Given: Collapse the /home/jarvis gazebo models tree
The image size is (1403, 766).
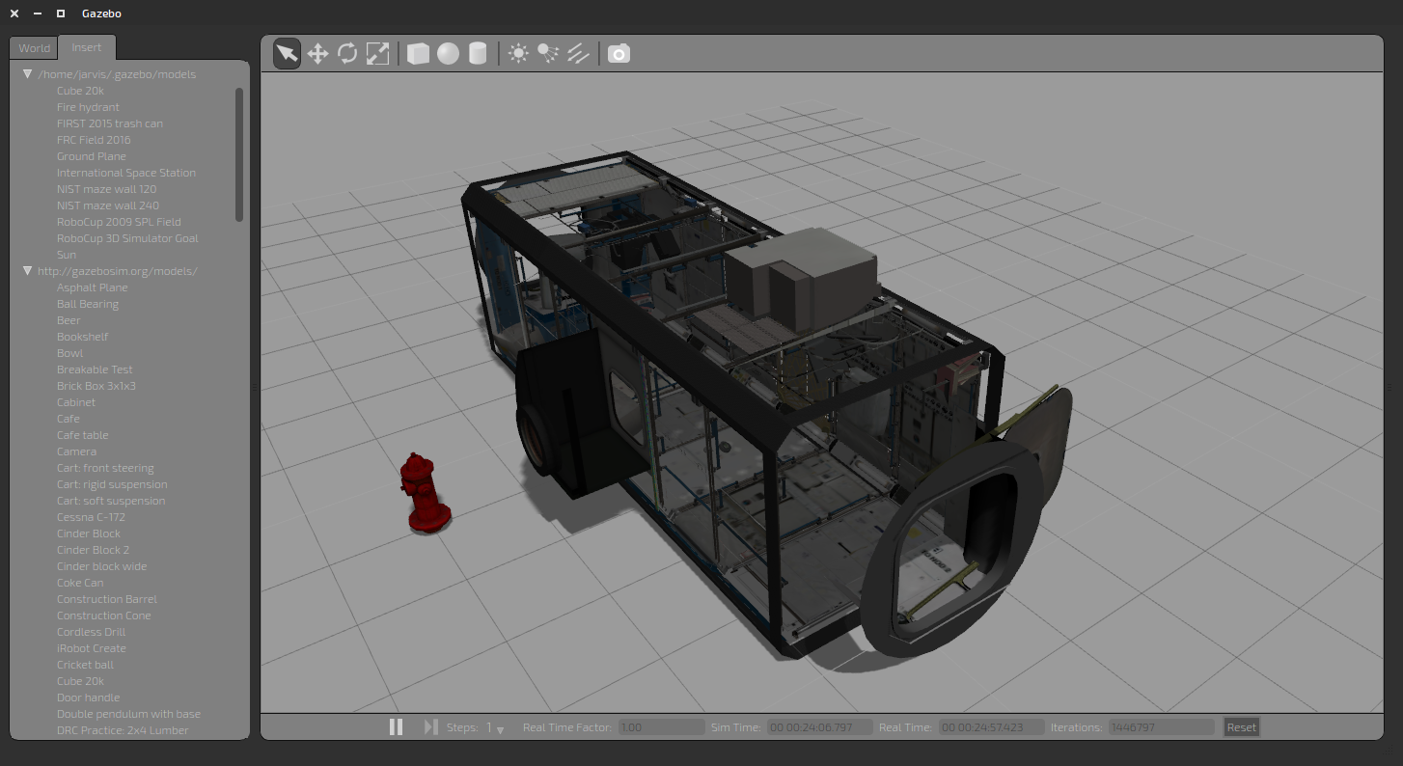Looking at the screenshot, I should click(x=28, y=74).
